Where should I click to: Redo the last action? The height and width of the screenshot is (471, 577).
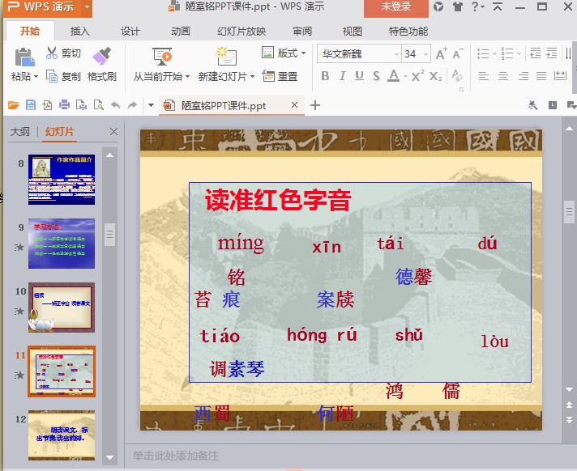point(132,105)
